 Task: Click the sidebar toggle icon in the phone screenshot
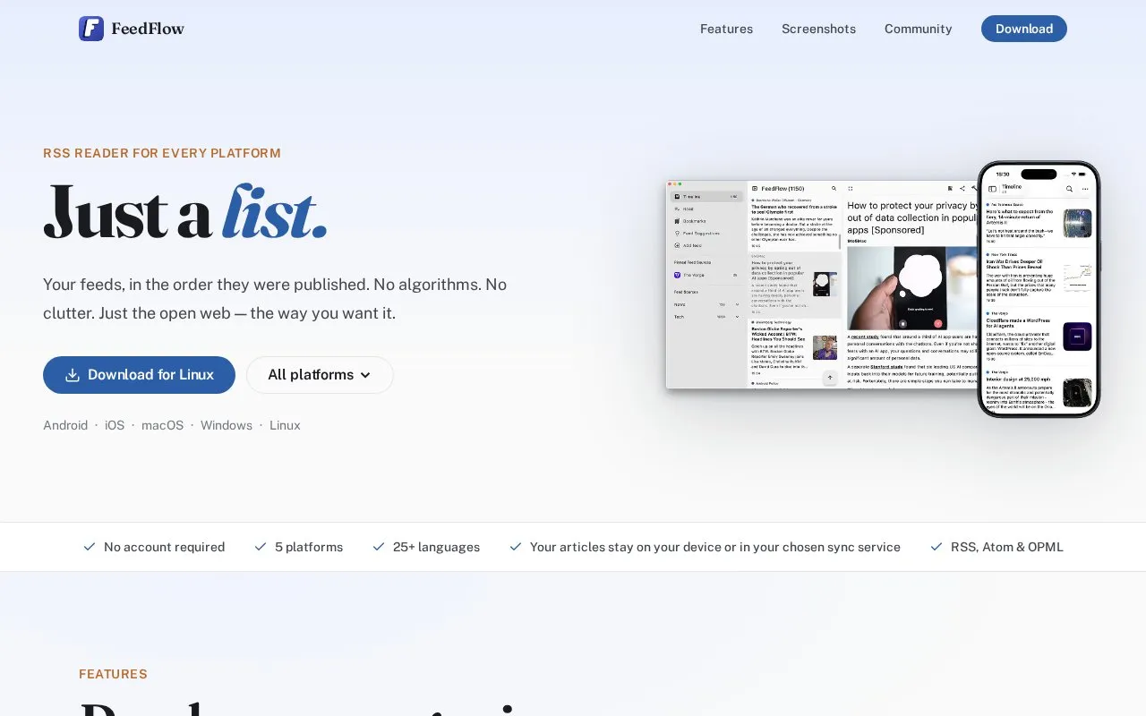(x=992, y=189)
